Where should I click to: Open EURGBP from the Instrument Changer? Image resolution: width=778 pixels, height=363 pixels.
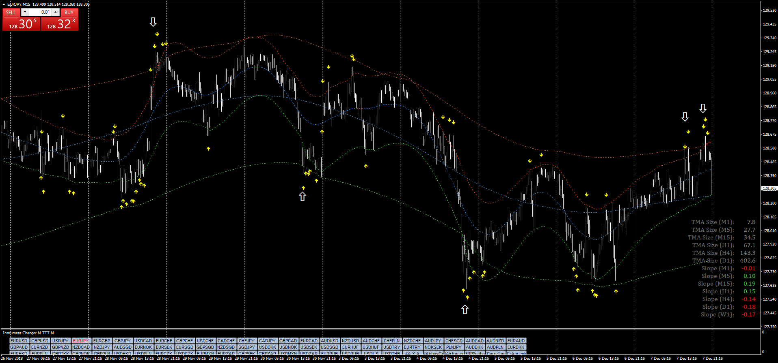coord(102,341)
